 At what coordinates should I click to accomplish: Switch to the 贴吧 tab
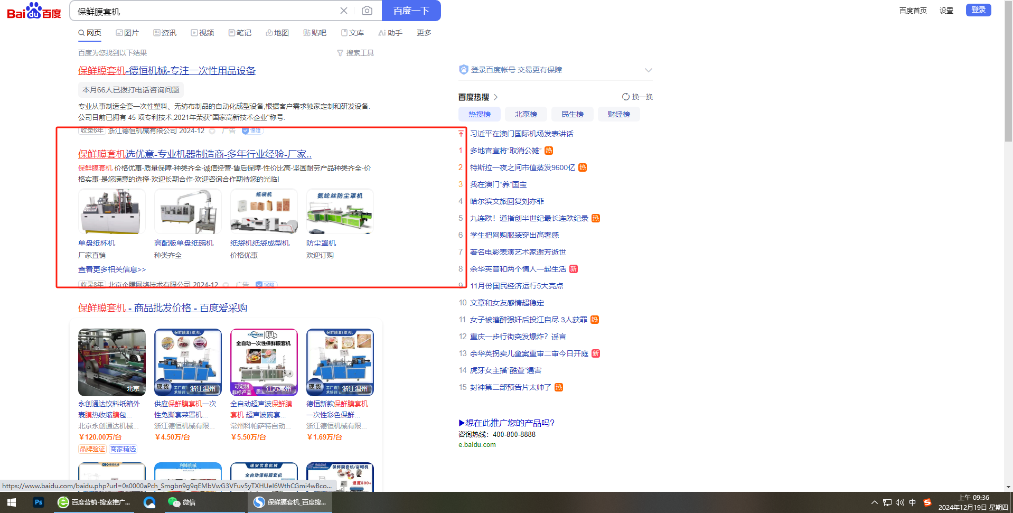pos(315,33)
